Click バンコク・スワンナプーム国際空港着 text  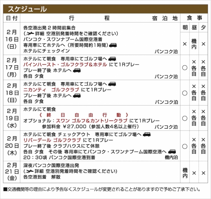point(63,39)
